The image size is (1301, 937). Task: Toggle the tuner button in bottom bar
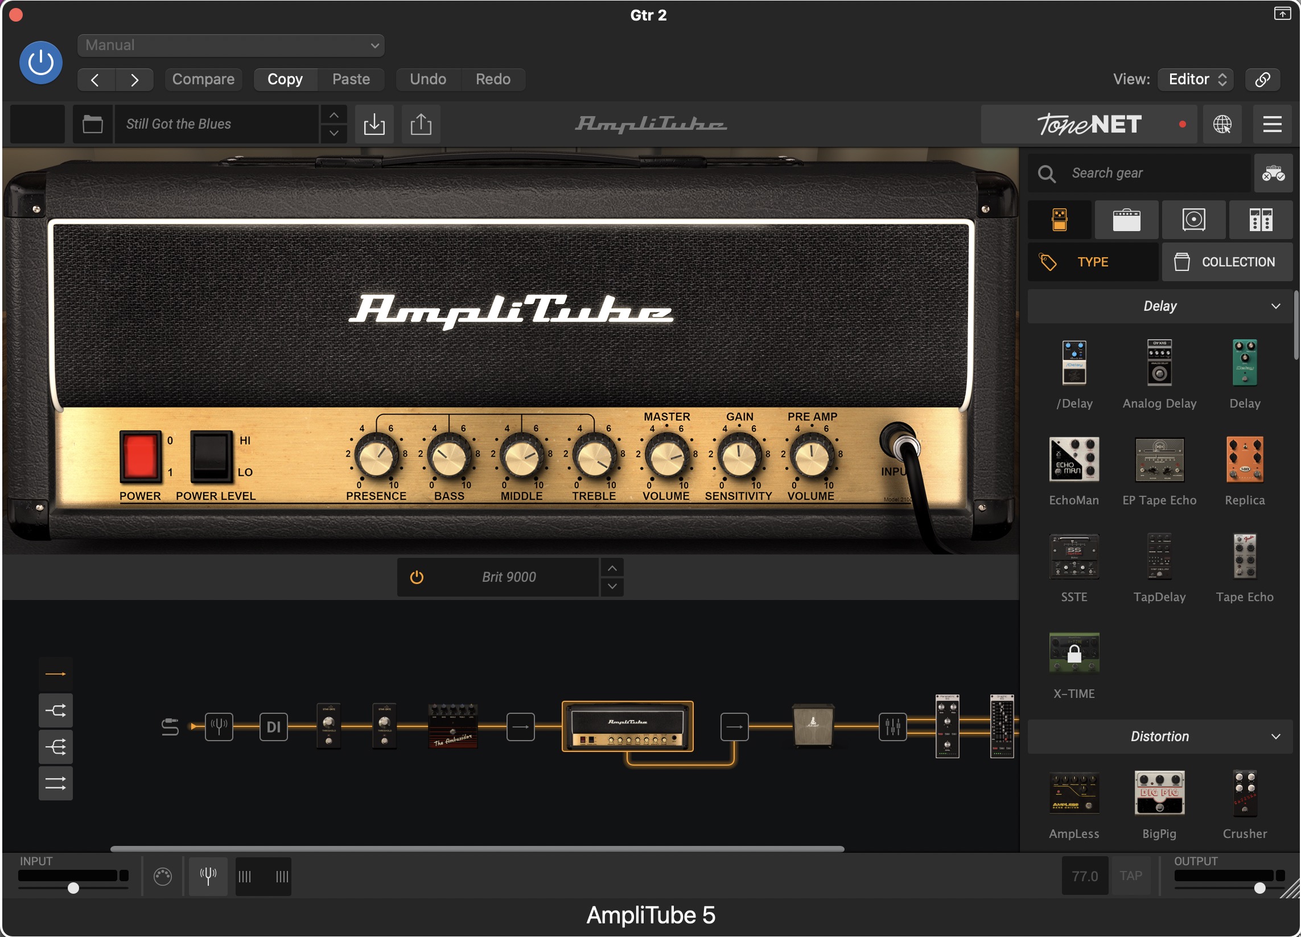tap(208, 876)
